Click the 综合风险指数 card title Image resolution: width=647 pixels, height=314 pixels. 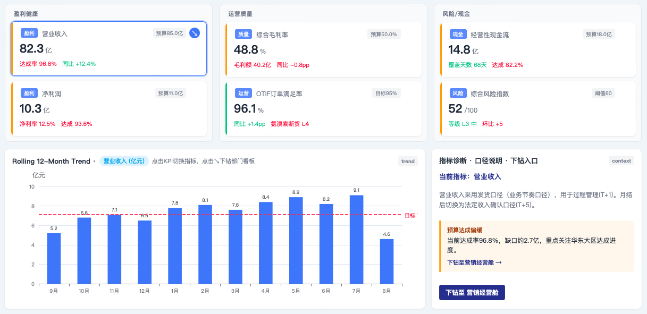[490, 94]
